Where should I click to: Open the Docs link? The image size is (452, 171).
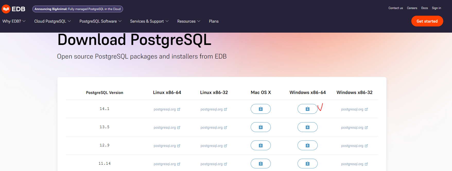click(424, 8)
